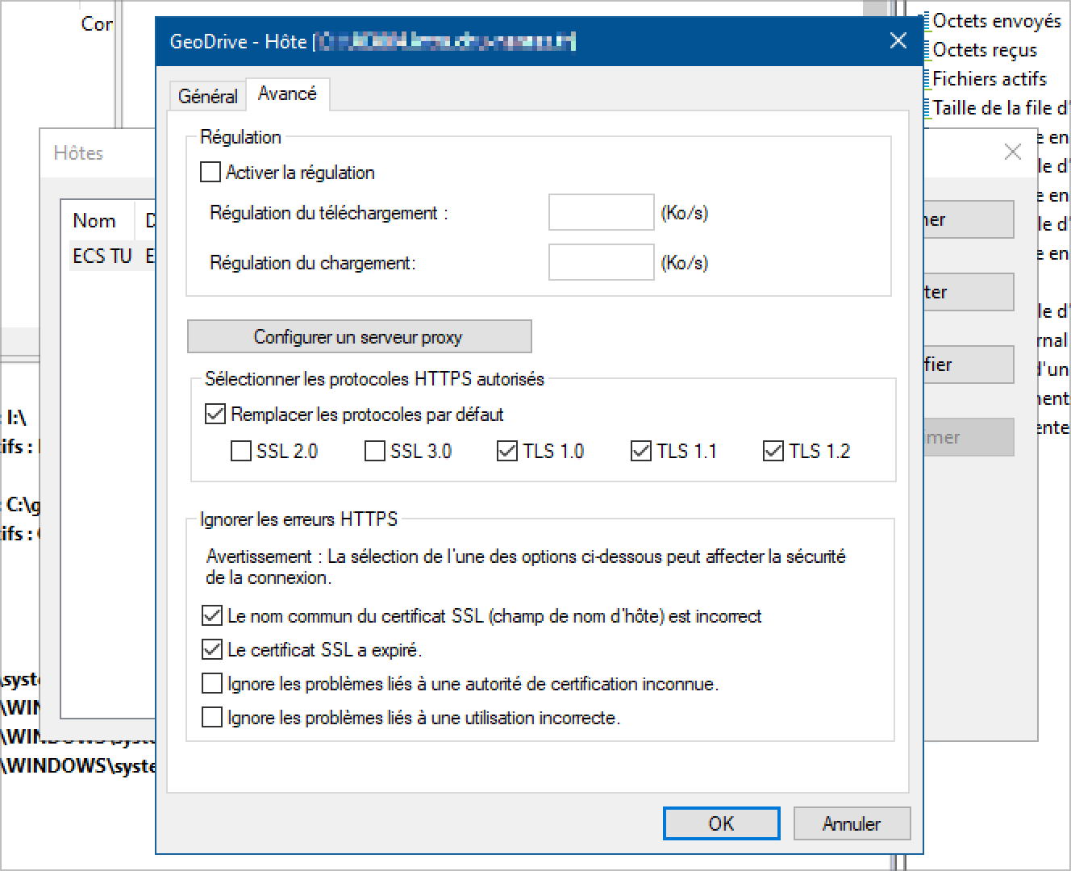The height and width of the screenshot is (871, 1071).
Task: Uncheck the incorrect SSL common name option
Action: [212, 616]
